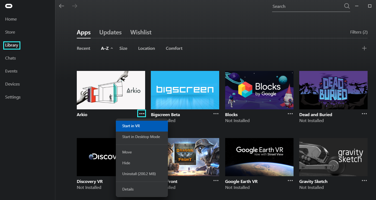Open Events in the sidebar
This screenshot has height=200, width=376.
pyautogui.click(x=11, y=71)
